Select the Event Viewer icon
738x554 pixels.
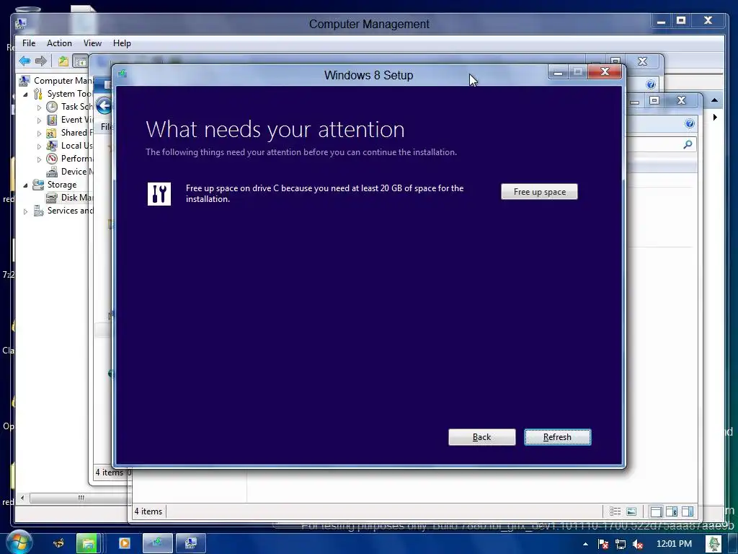click(x=52, y=120)
